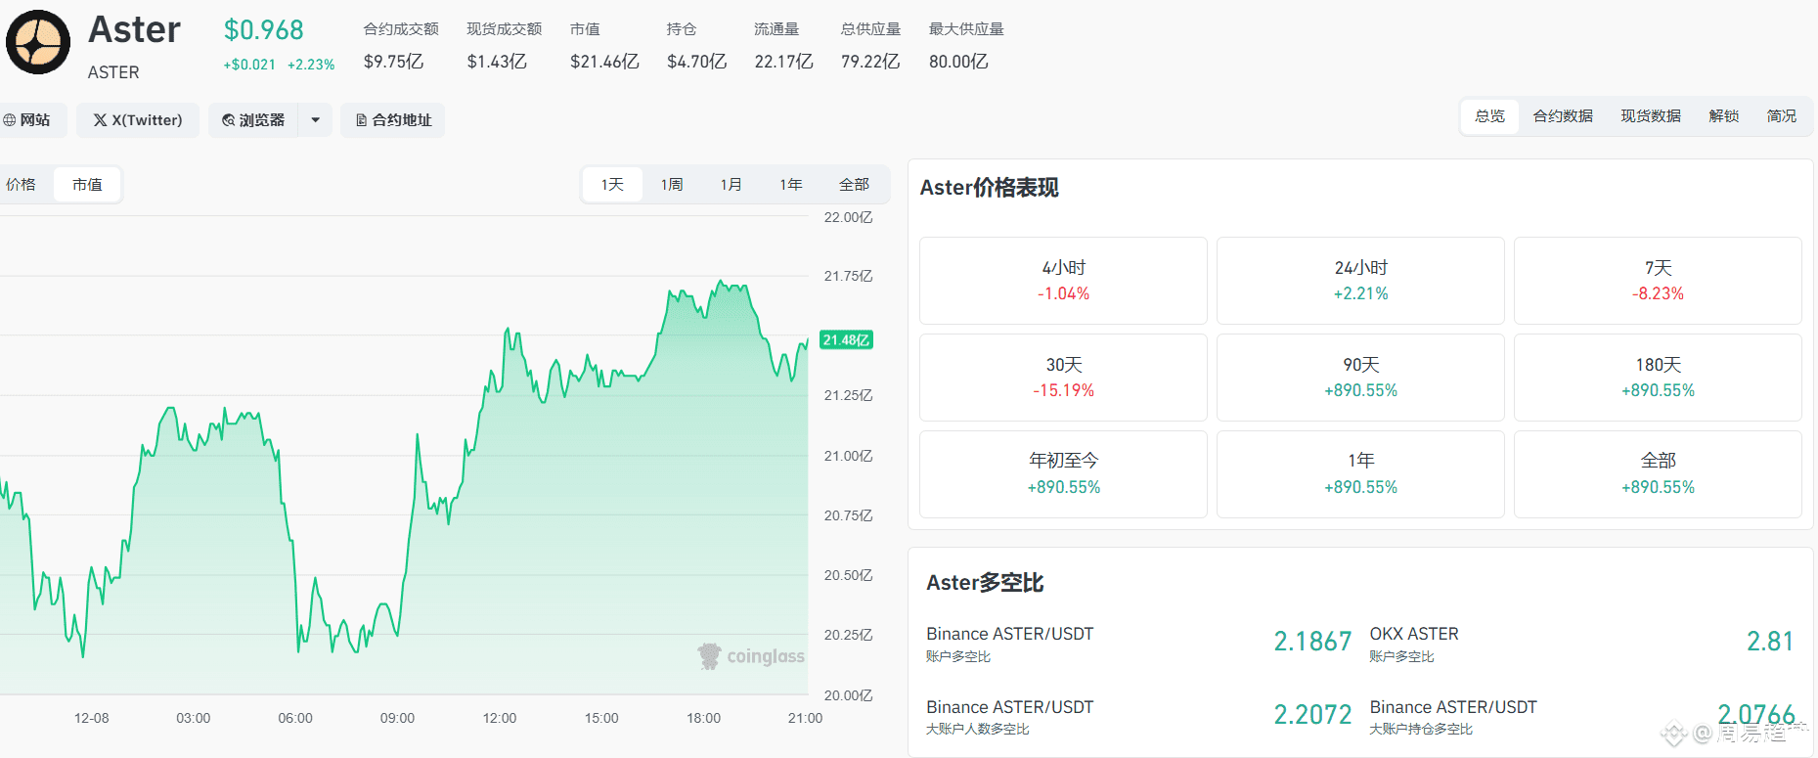Click the OKX ASTER ratio 2.81
The height and width of the screenshot is (758, 1818).
pyautogui.click(x=1770, y=642)
